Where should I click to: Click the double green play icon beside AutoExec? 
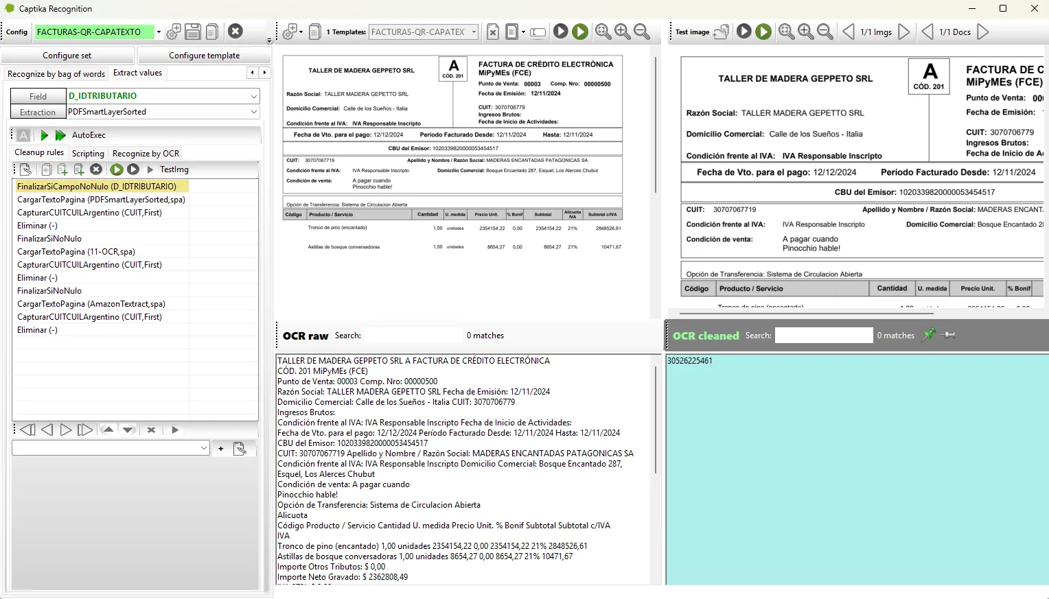click(x=60, y=135)
